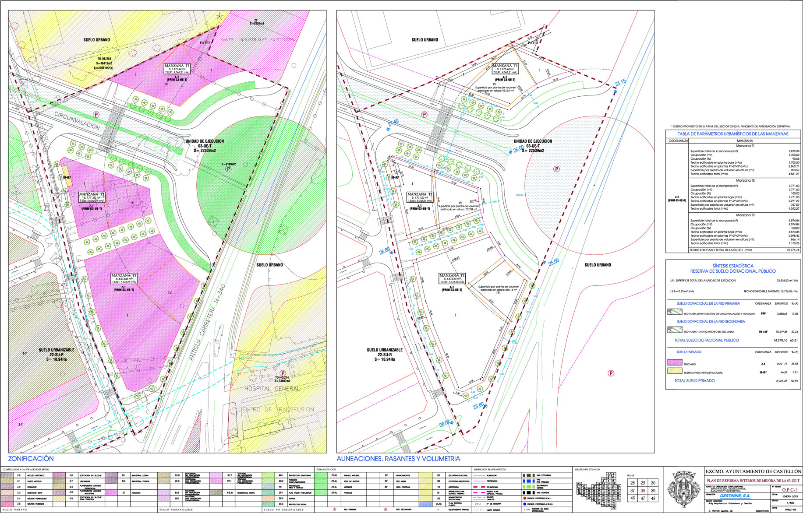
Task: Select sheet 38 in the Hojas grid
Action: (643, 491)
